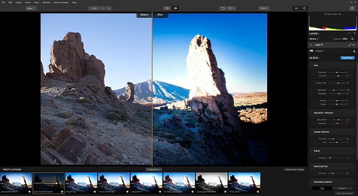Click the original layer image icon
This screenshot has width=358, height=196.
[x=311, y=51]
